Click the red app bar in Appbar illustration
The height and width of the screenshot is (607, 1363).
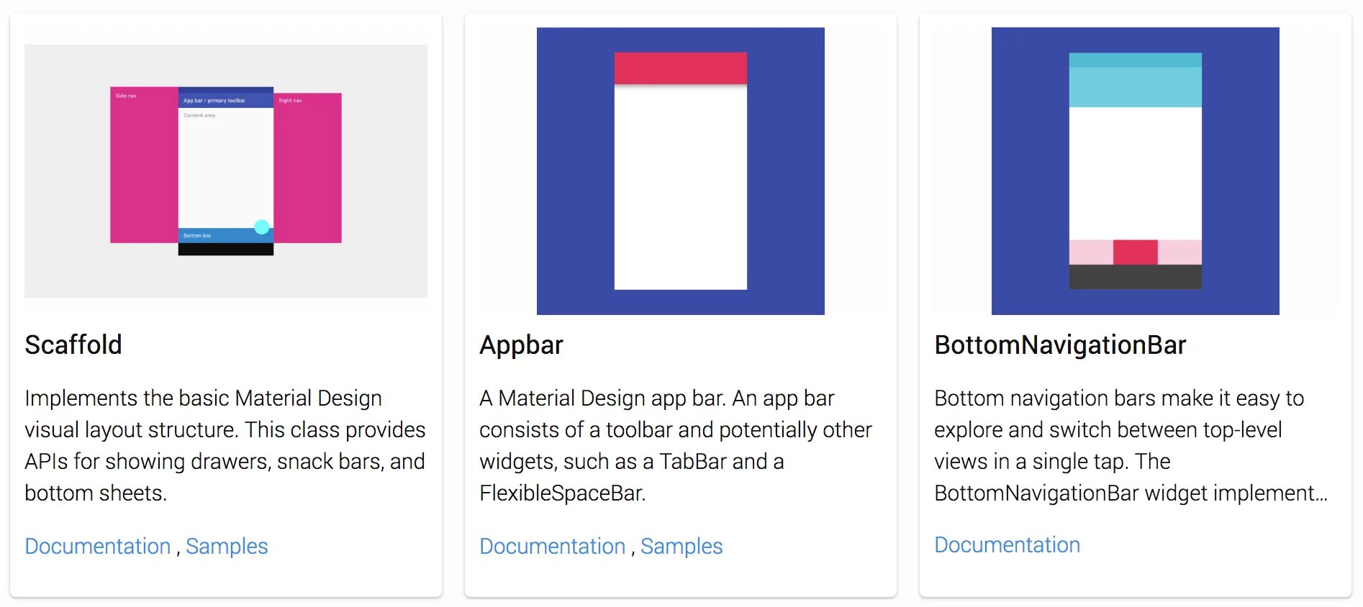[681, 68]
